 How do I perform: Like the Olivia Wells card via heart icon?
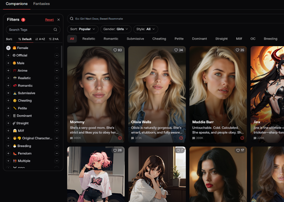176,50
